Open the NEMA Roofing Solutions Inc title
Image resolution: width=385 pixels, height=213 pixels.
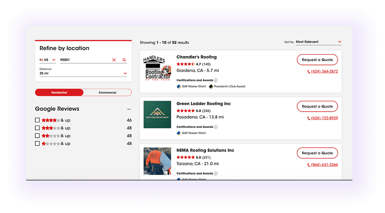coord(205,150)
